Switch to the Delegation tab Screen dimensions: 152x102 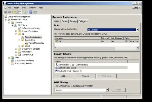point(83,21)
